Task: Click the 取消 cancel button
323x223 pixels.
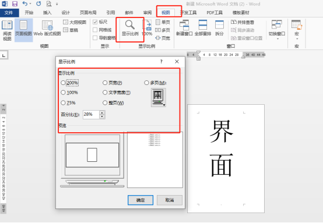Action: 170,200
